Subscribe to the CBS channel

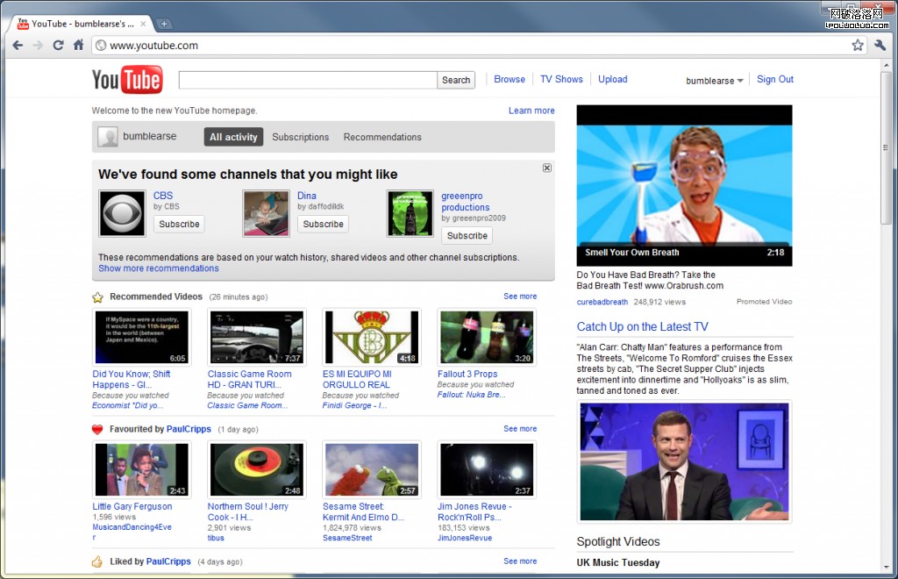[179, 224]
